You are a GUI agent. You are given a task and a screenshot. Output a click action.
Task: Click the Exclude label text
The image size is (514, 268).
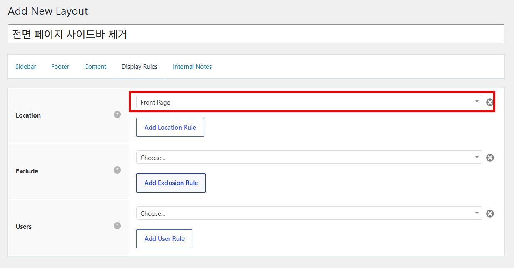coord(27,171)
